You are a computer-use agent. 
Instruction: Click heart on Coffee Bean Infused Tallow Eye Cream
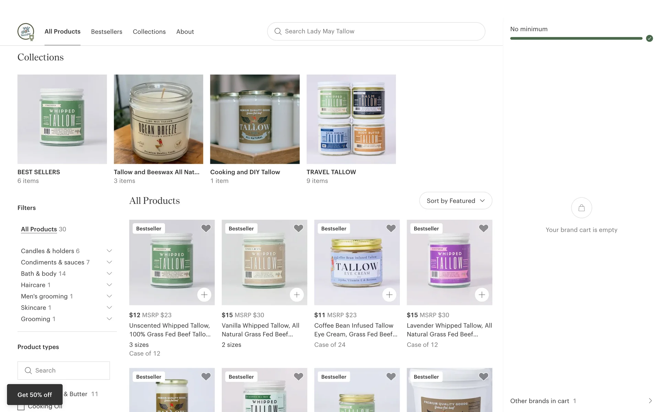coord(391,228)
